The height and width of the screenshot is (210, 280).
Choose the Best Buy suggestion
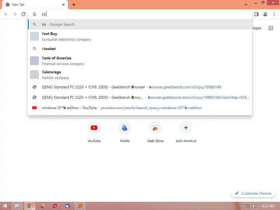coord(140,36)
